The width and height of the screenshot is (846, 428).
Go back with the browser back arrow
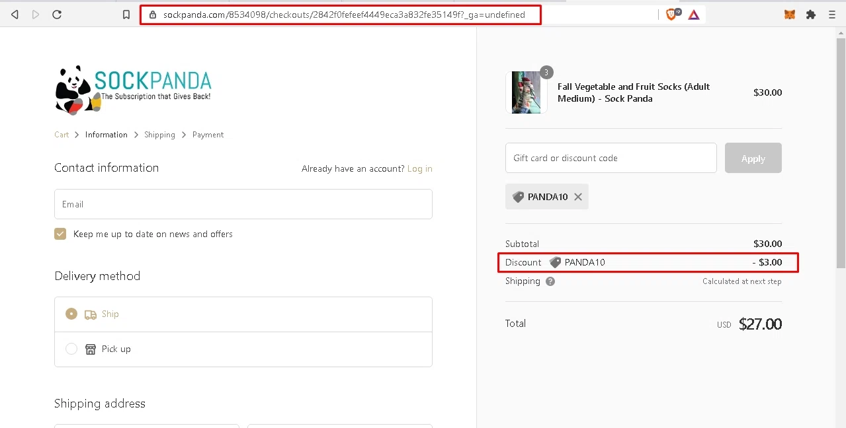(x=15, y=15)
